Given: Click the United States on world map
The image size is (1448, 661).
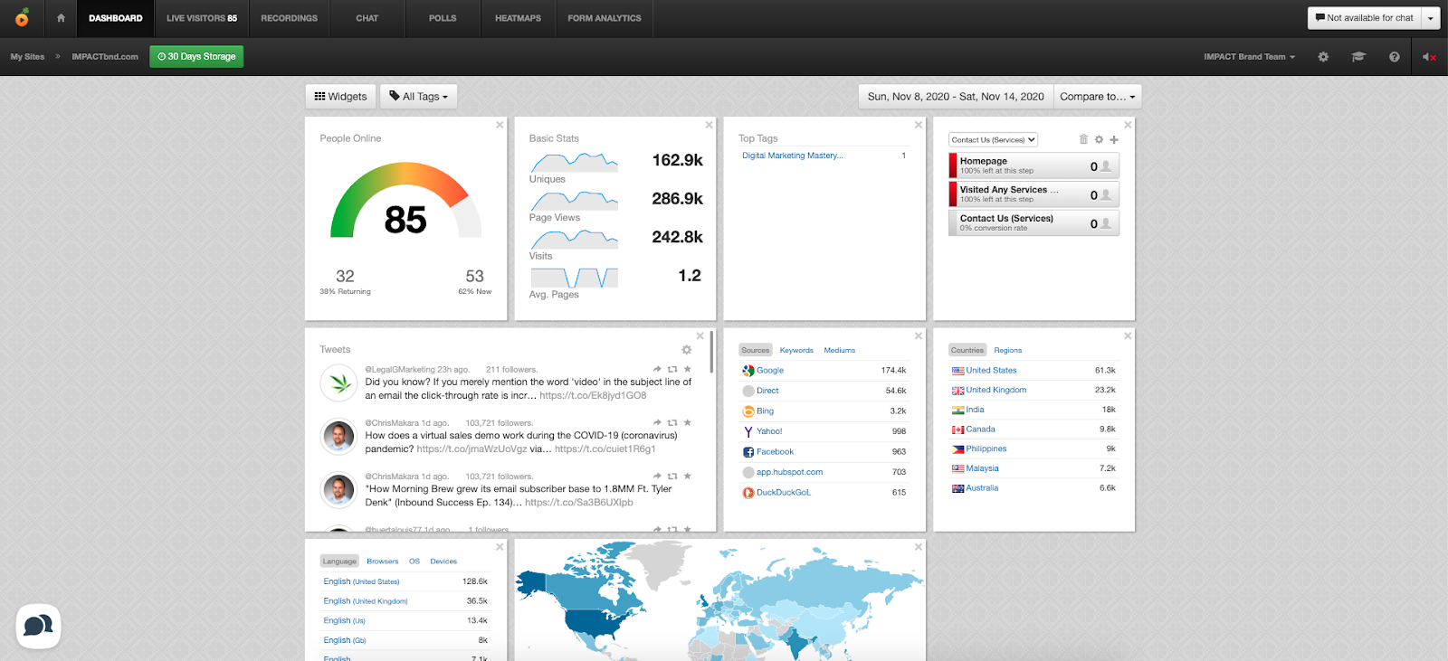Looking at the screenshot, I should click(593, 624).
